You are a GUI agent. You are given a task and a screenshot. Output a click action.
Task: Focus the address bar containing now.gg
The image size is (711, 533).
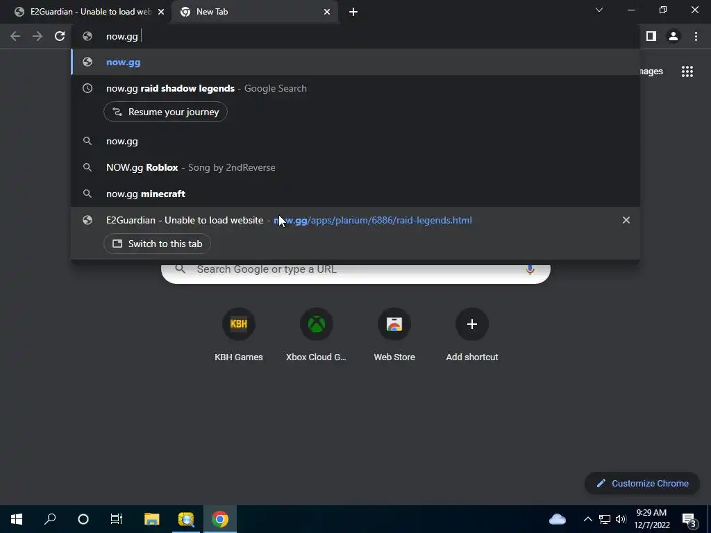click(x=355, y=36)
